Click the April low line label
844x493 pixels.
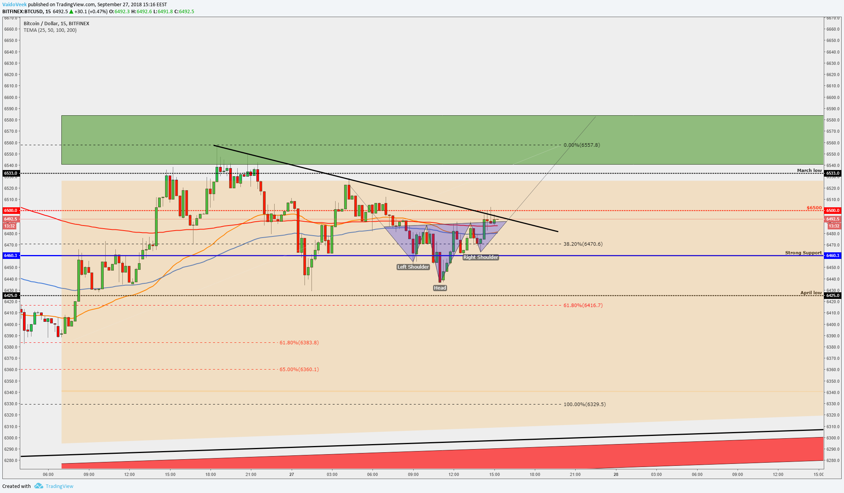(811, 293)
